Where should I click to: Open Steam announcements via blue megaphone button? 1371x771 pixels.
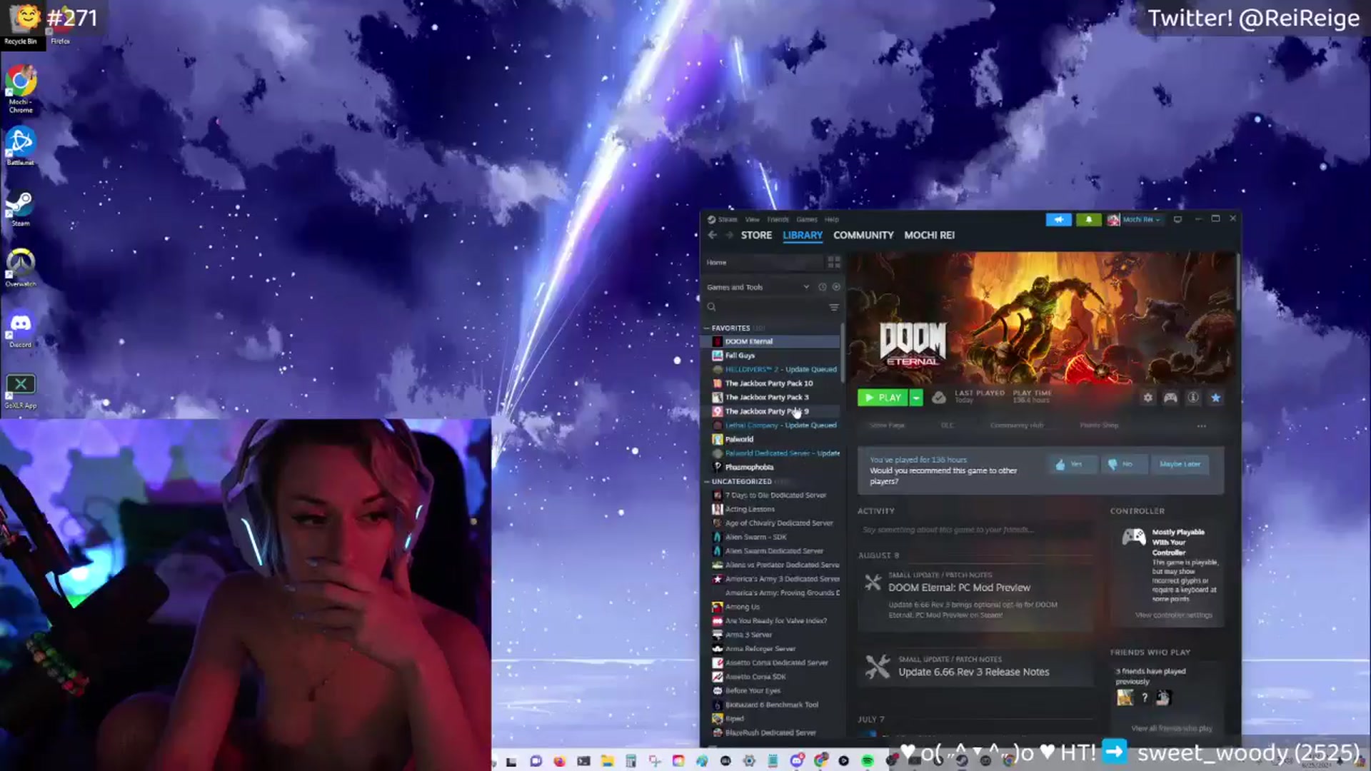pyautogui.click(x=1058, y=219)
